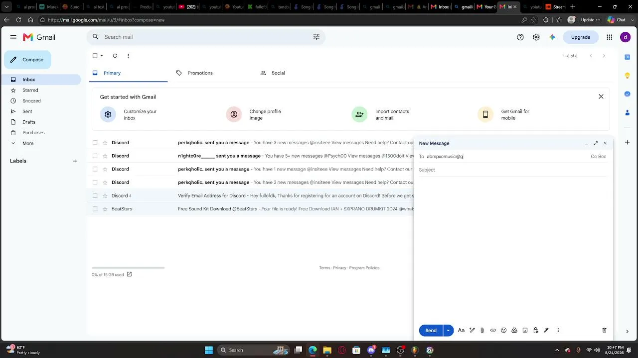
Task: Open the select dropdown arrow beside checkbox
Action: click(x=102, y=56)
